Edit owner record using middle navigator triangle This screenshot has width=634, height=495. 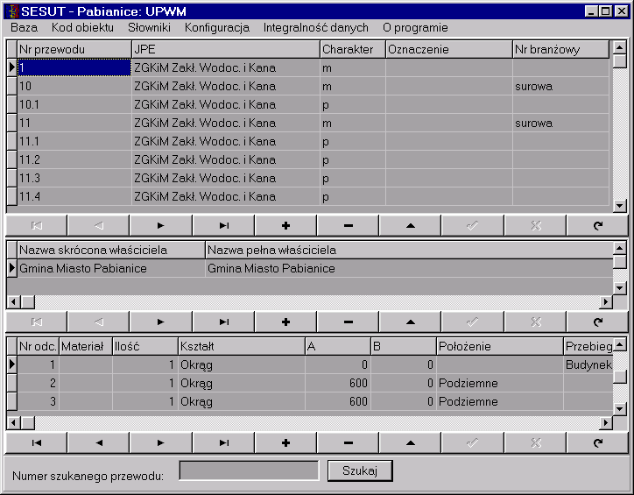click(410, 322)
